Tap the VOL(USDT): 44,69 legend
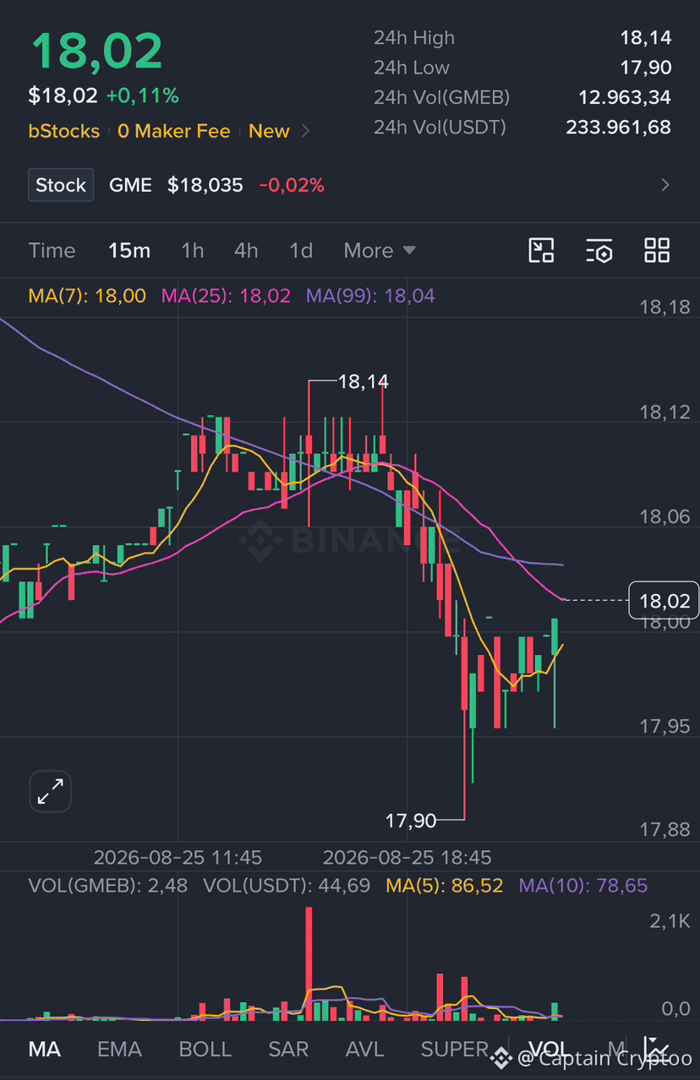This screenshot has width=700, height=1080. click(x=287, y=886)
